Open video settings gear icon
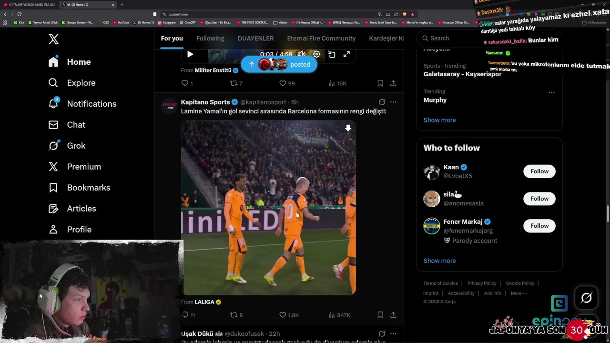The height and width of the screenshot is (343, 610). 316,54
